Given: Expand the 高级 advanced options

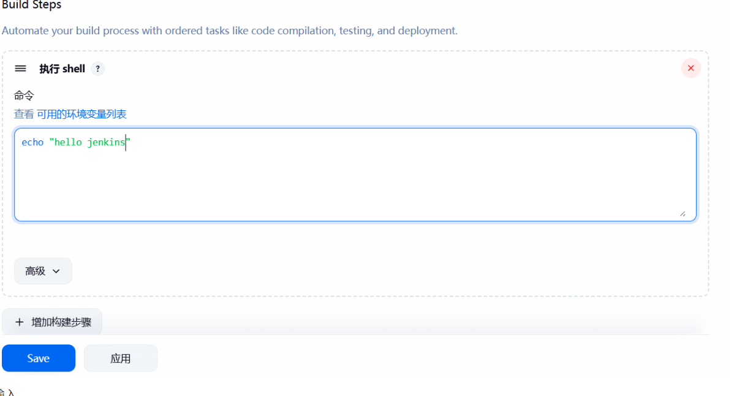Looking at the screenshot, I should pyautogui.click(x=42, y=271).
